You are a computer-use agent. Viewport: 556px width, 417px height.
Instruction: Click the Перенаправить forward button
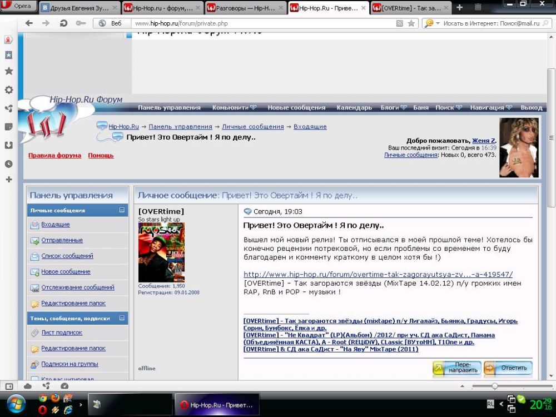(x=456, y=368)
